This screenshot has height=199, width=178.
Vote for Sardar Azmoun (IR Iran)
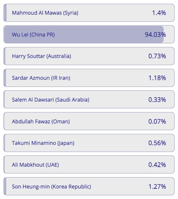[x=89, y=78]
